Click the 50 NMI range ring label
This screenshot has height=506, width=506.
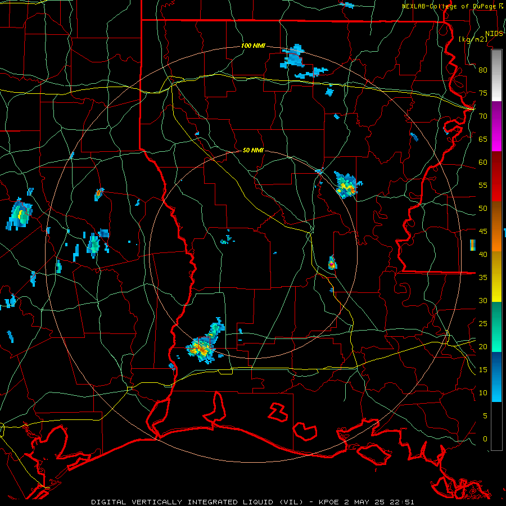(x=253, y=150)
